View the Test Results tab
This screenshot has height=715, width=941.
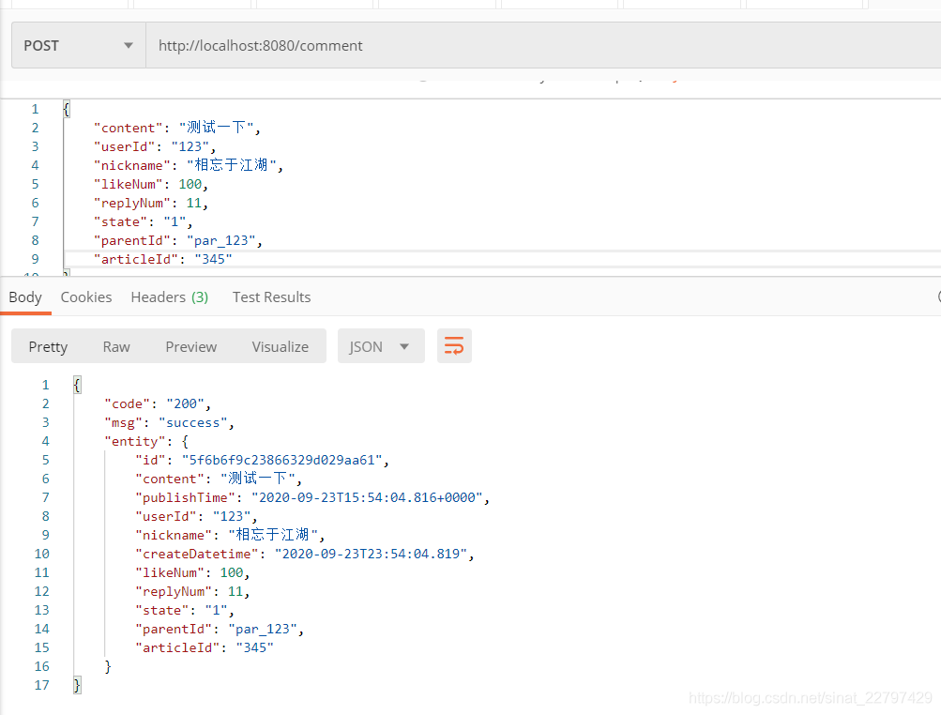pos(270,297)
